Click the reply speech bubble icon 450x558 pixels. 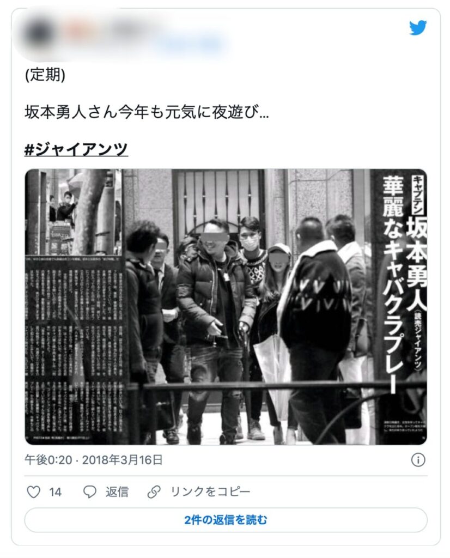pyautogui.click(x=90, y=492)
